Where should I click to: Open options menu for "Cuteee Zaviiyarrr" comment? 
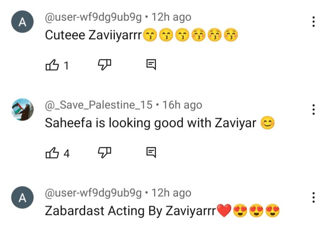tap(313, 22)
